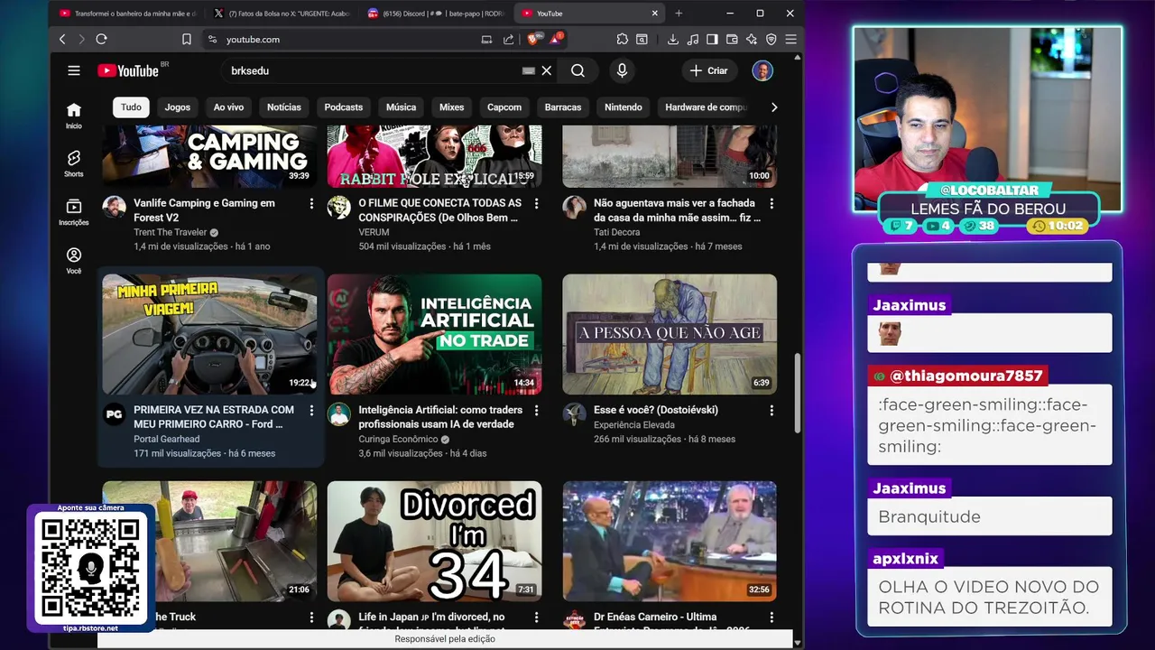Viewport: 1155px width, 650px height.
Task: Open A pessoa que não age thumbnail
Action: tap(670, 335)
